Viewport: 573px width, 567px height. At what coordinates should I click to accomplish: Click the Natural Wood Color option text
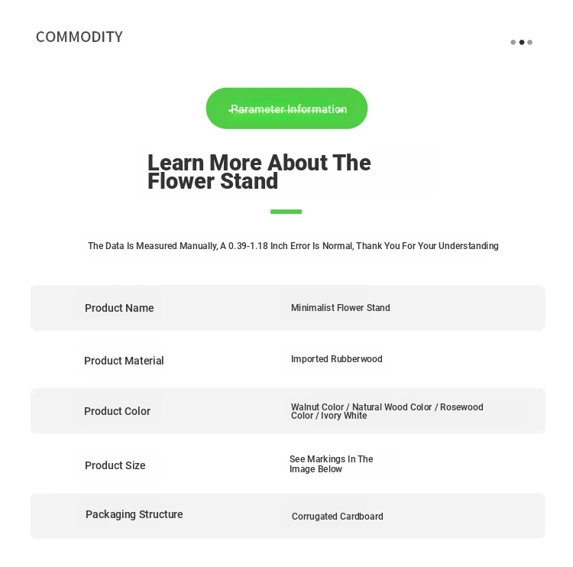(x=392, y=407)
